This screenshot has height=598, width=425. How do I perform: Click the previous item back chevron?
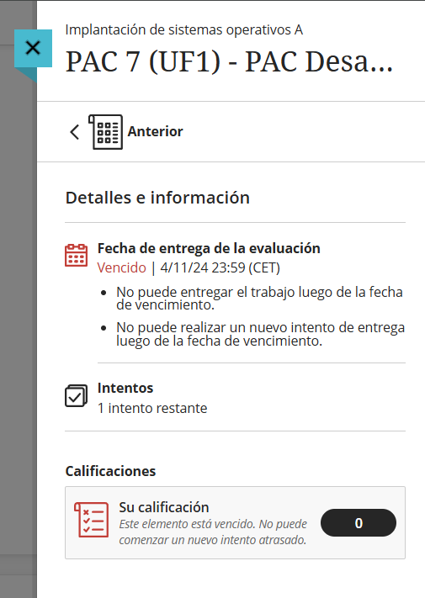click(75, 132)
